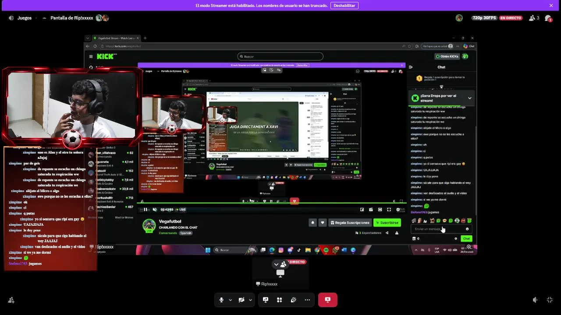Disconnect from the call with red button

click(x=327, y=300)
